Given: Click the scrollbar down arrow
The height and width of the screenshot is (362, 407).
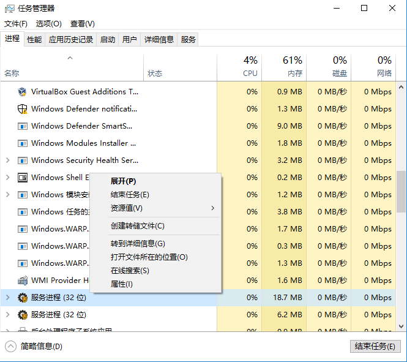Looking at the screenshot, I should tap(401, 326).
